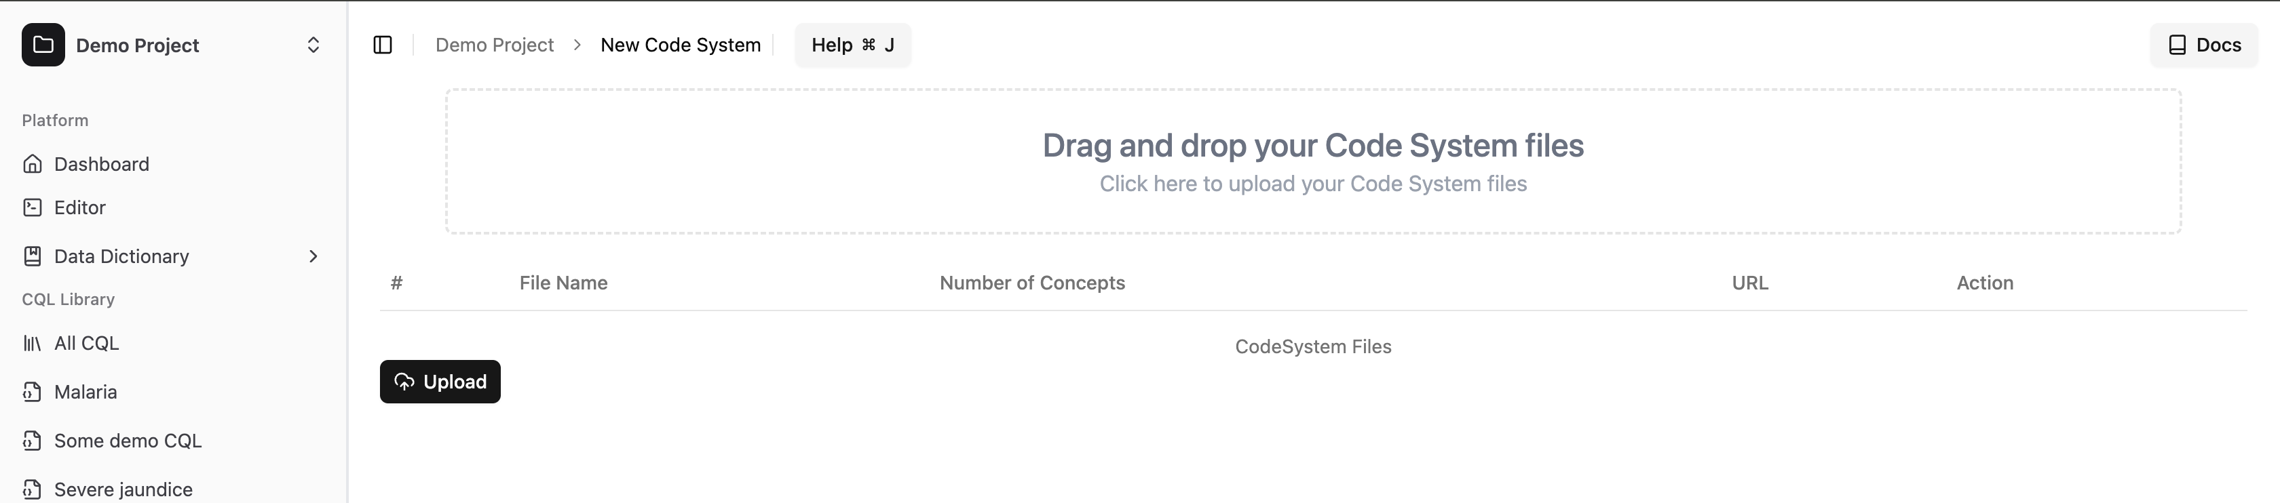Toggle the Docs panel open
Image resolution: width=2280 pixels, height=503 pixels.
coord(2204,44)
